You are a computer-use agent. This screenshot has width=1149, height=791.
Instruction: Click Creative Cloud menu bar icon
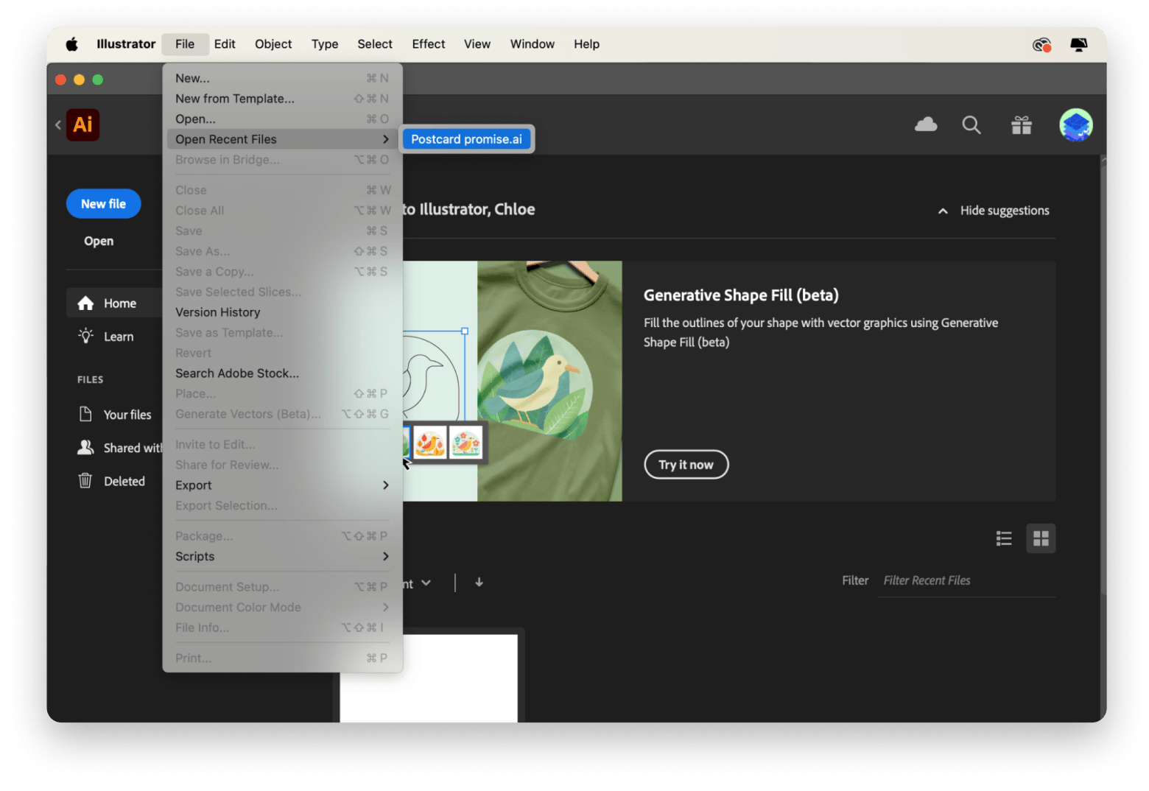click(1041, 45)
